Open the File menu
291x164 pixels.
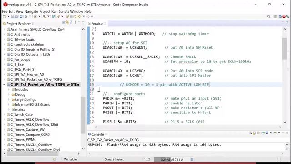click(x=5, y=11)
